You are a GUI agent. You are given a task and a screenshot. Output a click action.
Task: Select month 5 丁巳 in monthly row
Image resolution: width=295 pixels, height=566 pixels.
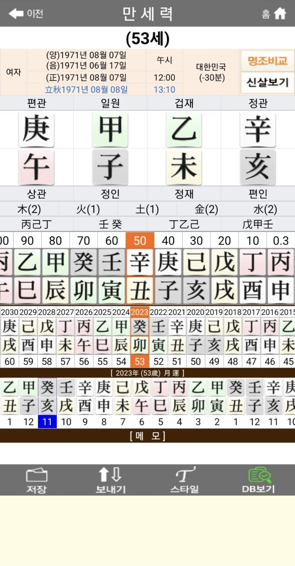click(160, 403)
